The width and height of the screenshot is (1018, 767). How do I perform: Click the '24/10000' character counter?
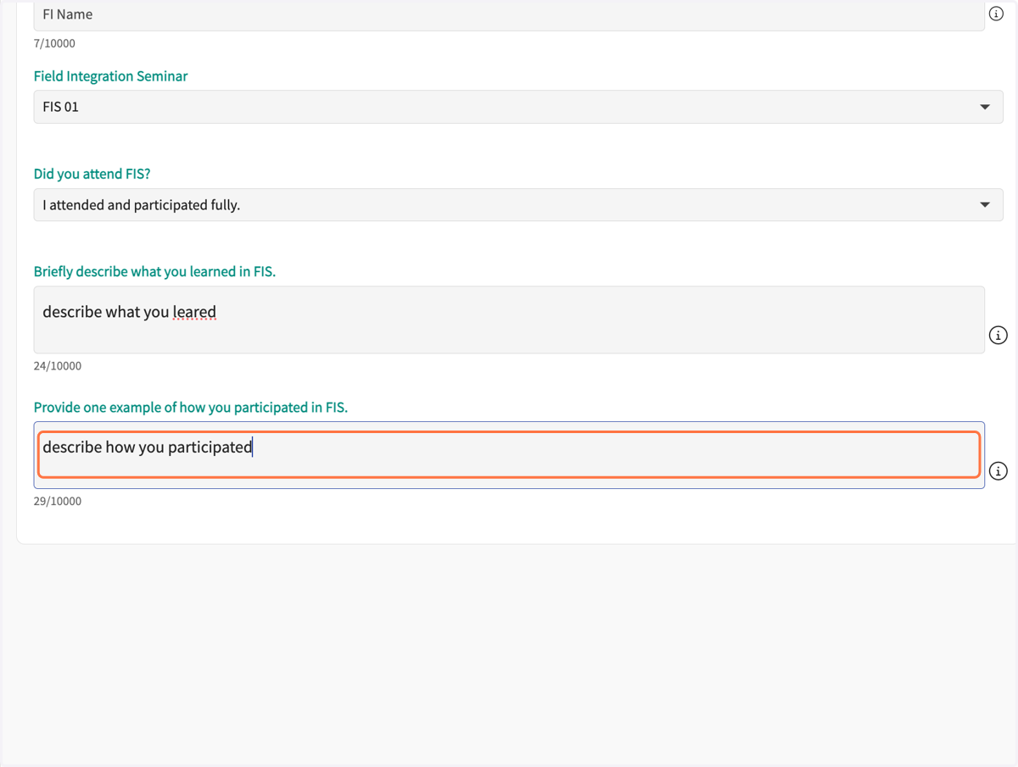pos(58,366)
